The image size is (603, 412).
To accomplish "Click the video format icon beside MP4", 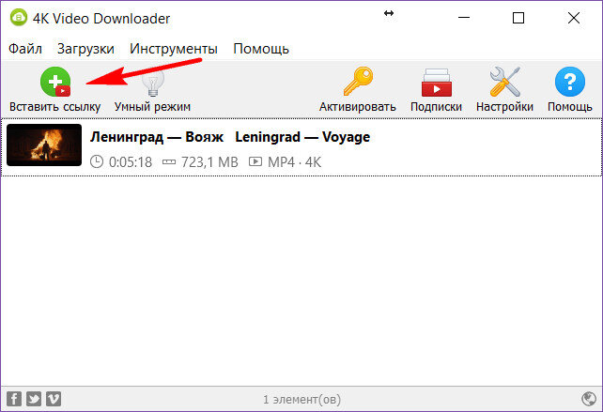I will [255, 161].
